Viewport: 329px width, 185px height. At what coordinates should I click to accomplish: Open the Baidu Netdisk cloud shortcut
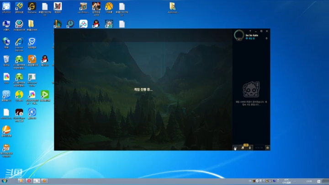(83, 24)
